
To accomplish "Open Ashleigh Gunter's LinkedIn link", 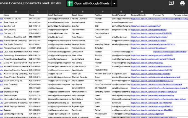I will pos(153,44).
